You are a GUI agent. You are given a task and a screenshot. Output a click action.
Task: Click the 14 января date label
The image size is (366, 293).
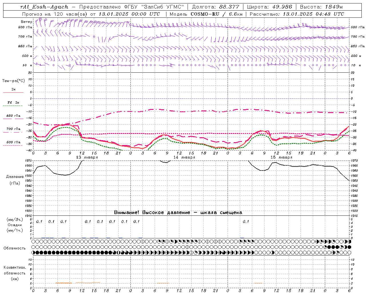[x=184, y=157]
